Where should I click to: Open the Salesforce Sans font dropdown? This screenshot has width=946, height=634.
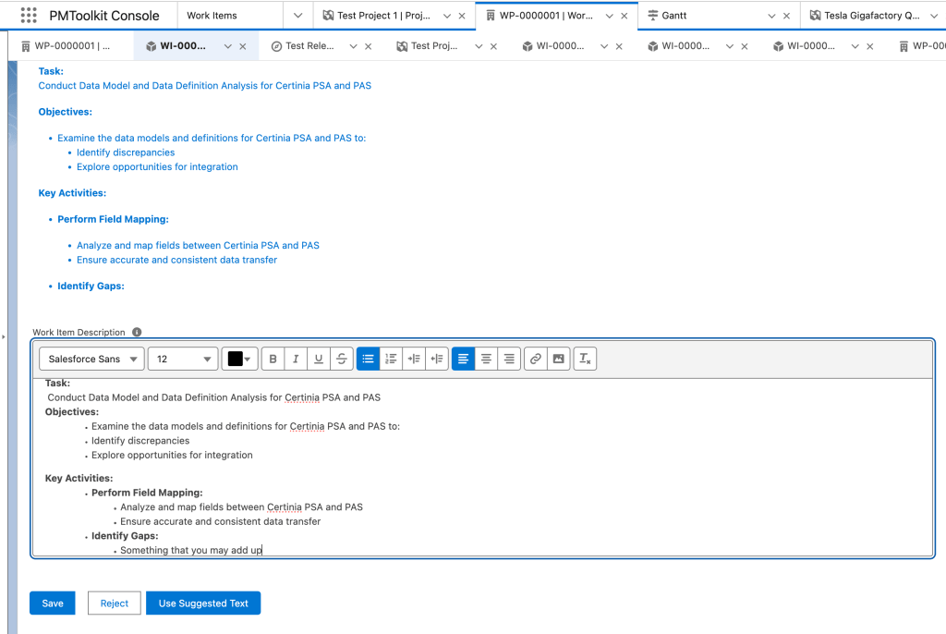tap(91, 360)
